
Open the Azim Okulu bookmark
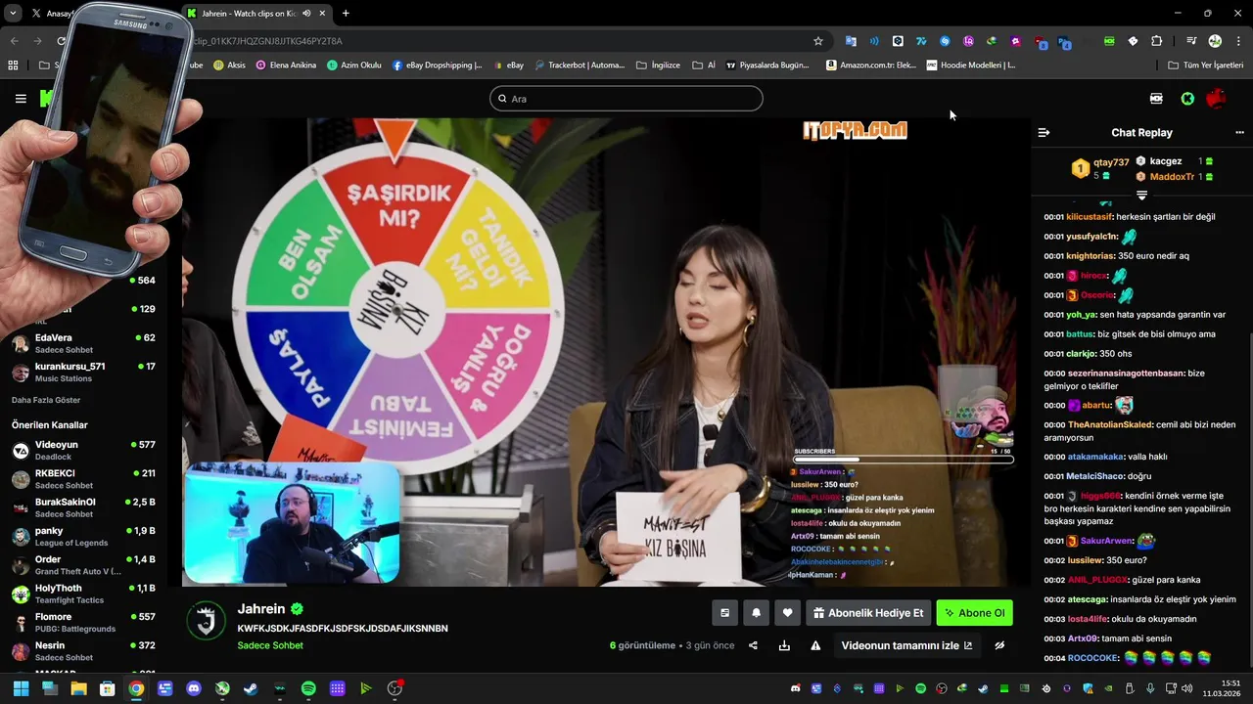coord(354,66)
